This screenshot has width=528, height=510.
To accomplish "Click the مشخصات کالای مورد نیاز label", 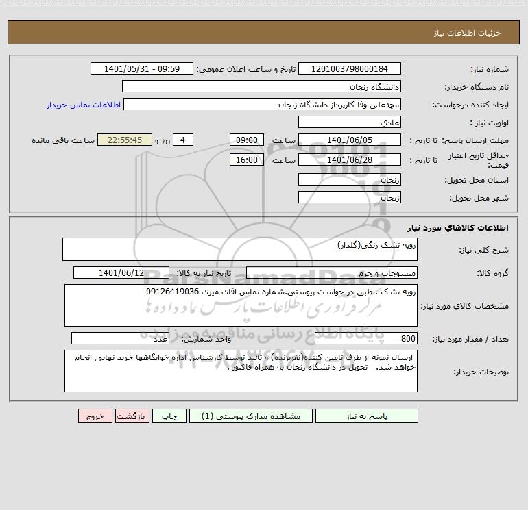I will [x=465, y=306].
